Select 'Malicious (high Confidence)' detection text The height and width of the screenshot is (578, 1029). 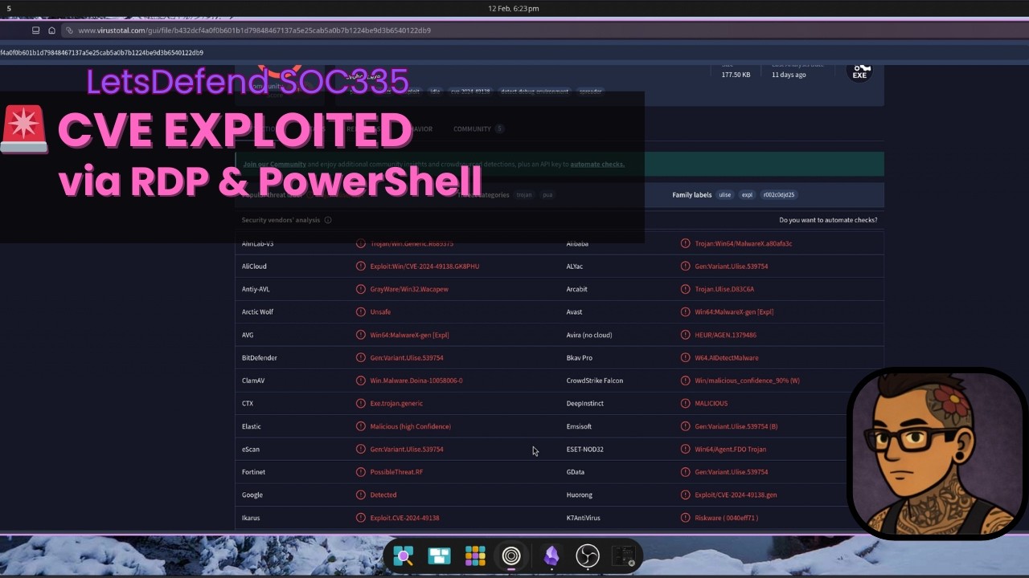tap(410, 426)
